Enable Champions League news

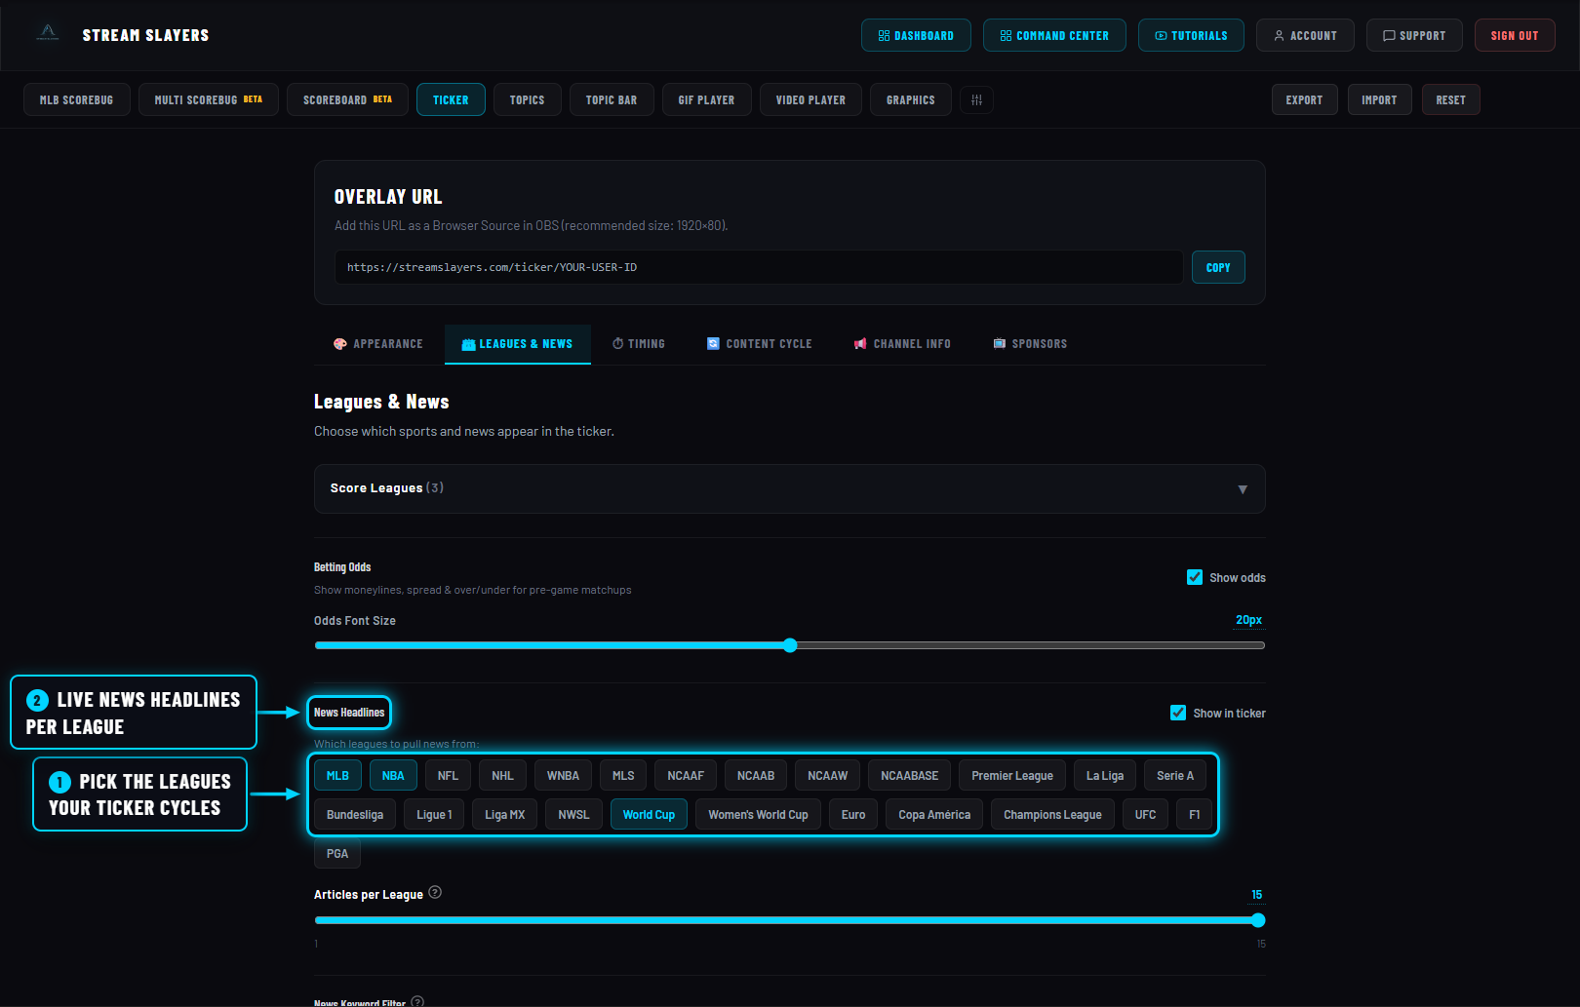coord(1052,815)
